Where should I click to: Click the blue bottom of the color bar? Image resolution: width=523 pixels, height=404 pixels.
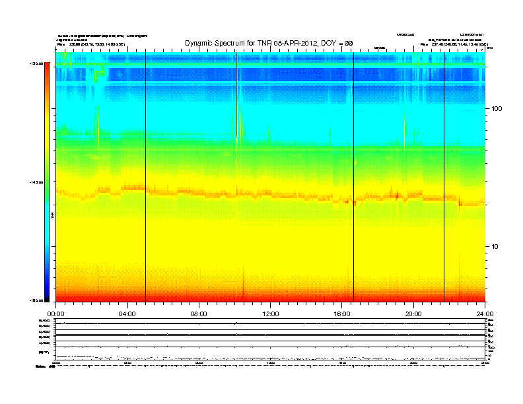47,294
